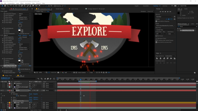This screenshot has height=111, width=198.
Task: Reset the Glow 2 effect in Effect Controls
Action: 20,35
